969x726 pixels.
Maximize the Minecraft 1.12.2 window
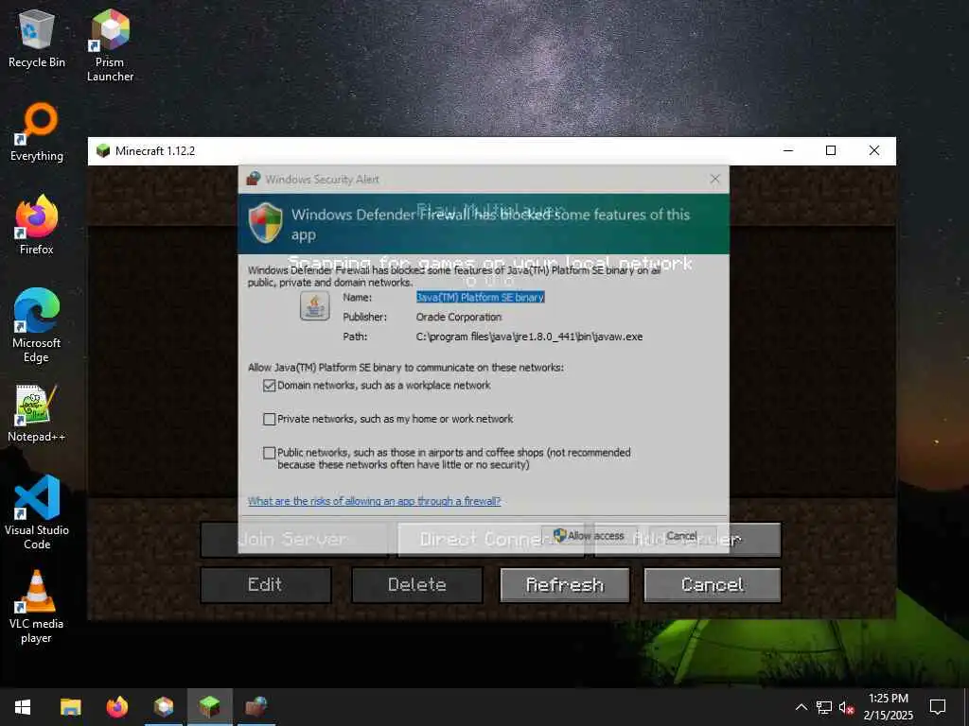(x=831, y=150)
